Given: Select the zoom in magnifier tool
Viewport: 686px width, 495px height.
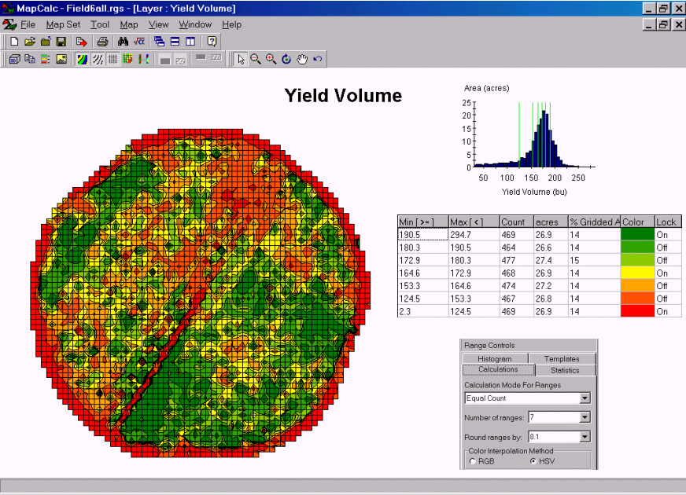Looking at the screenshot, I should [271, 59].
